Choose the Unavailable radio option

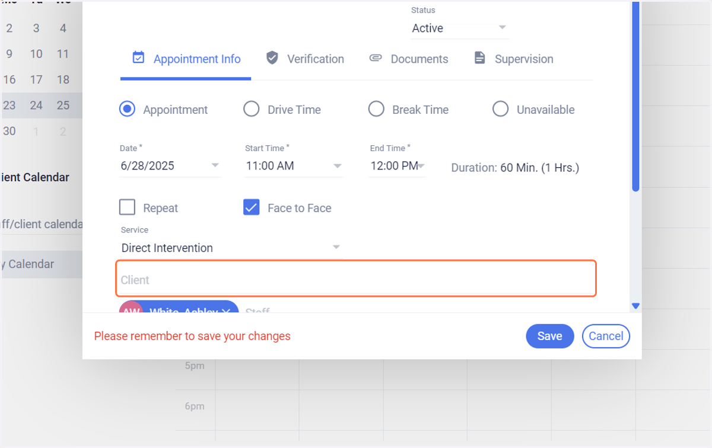pyautogui.click(x=501, y=110)
